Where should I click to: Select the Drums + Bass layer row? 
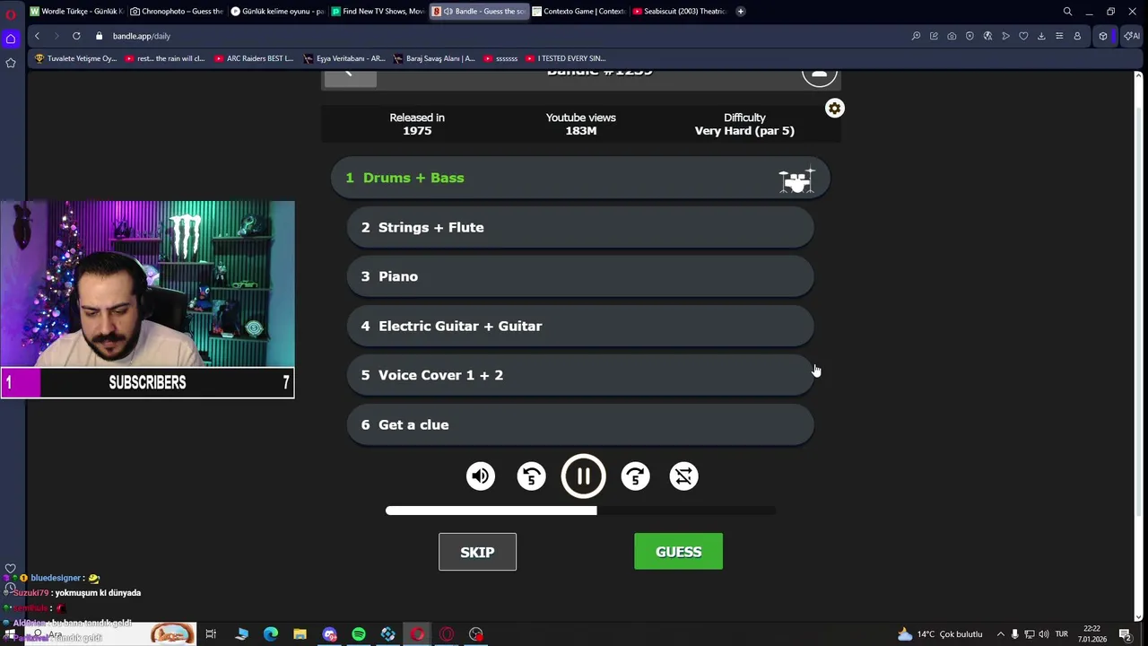point(580,178)
